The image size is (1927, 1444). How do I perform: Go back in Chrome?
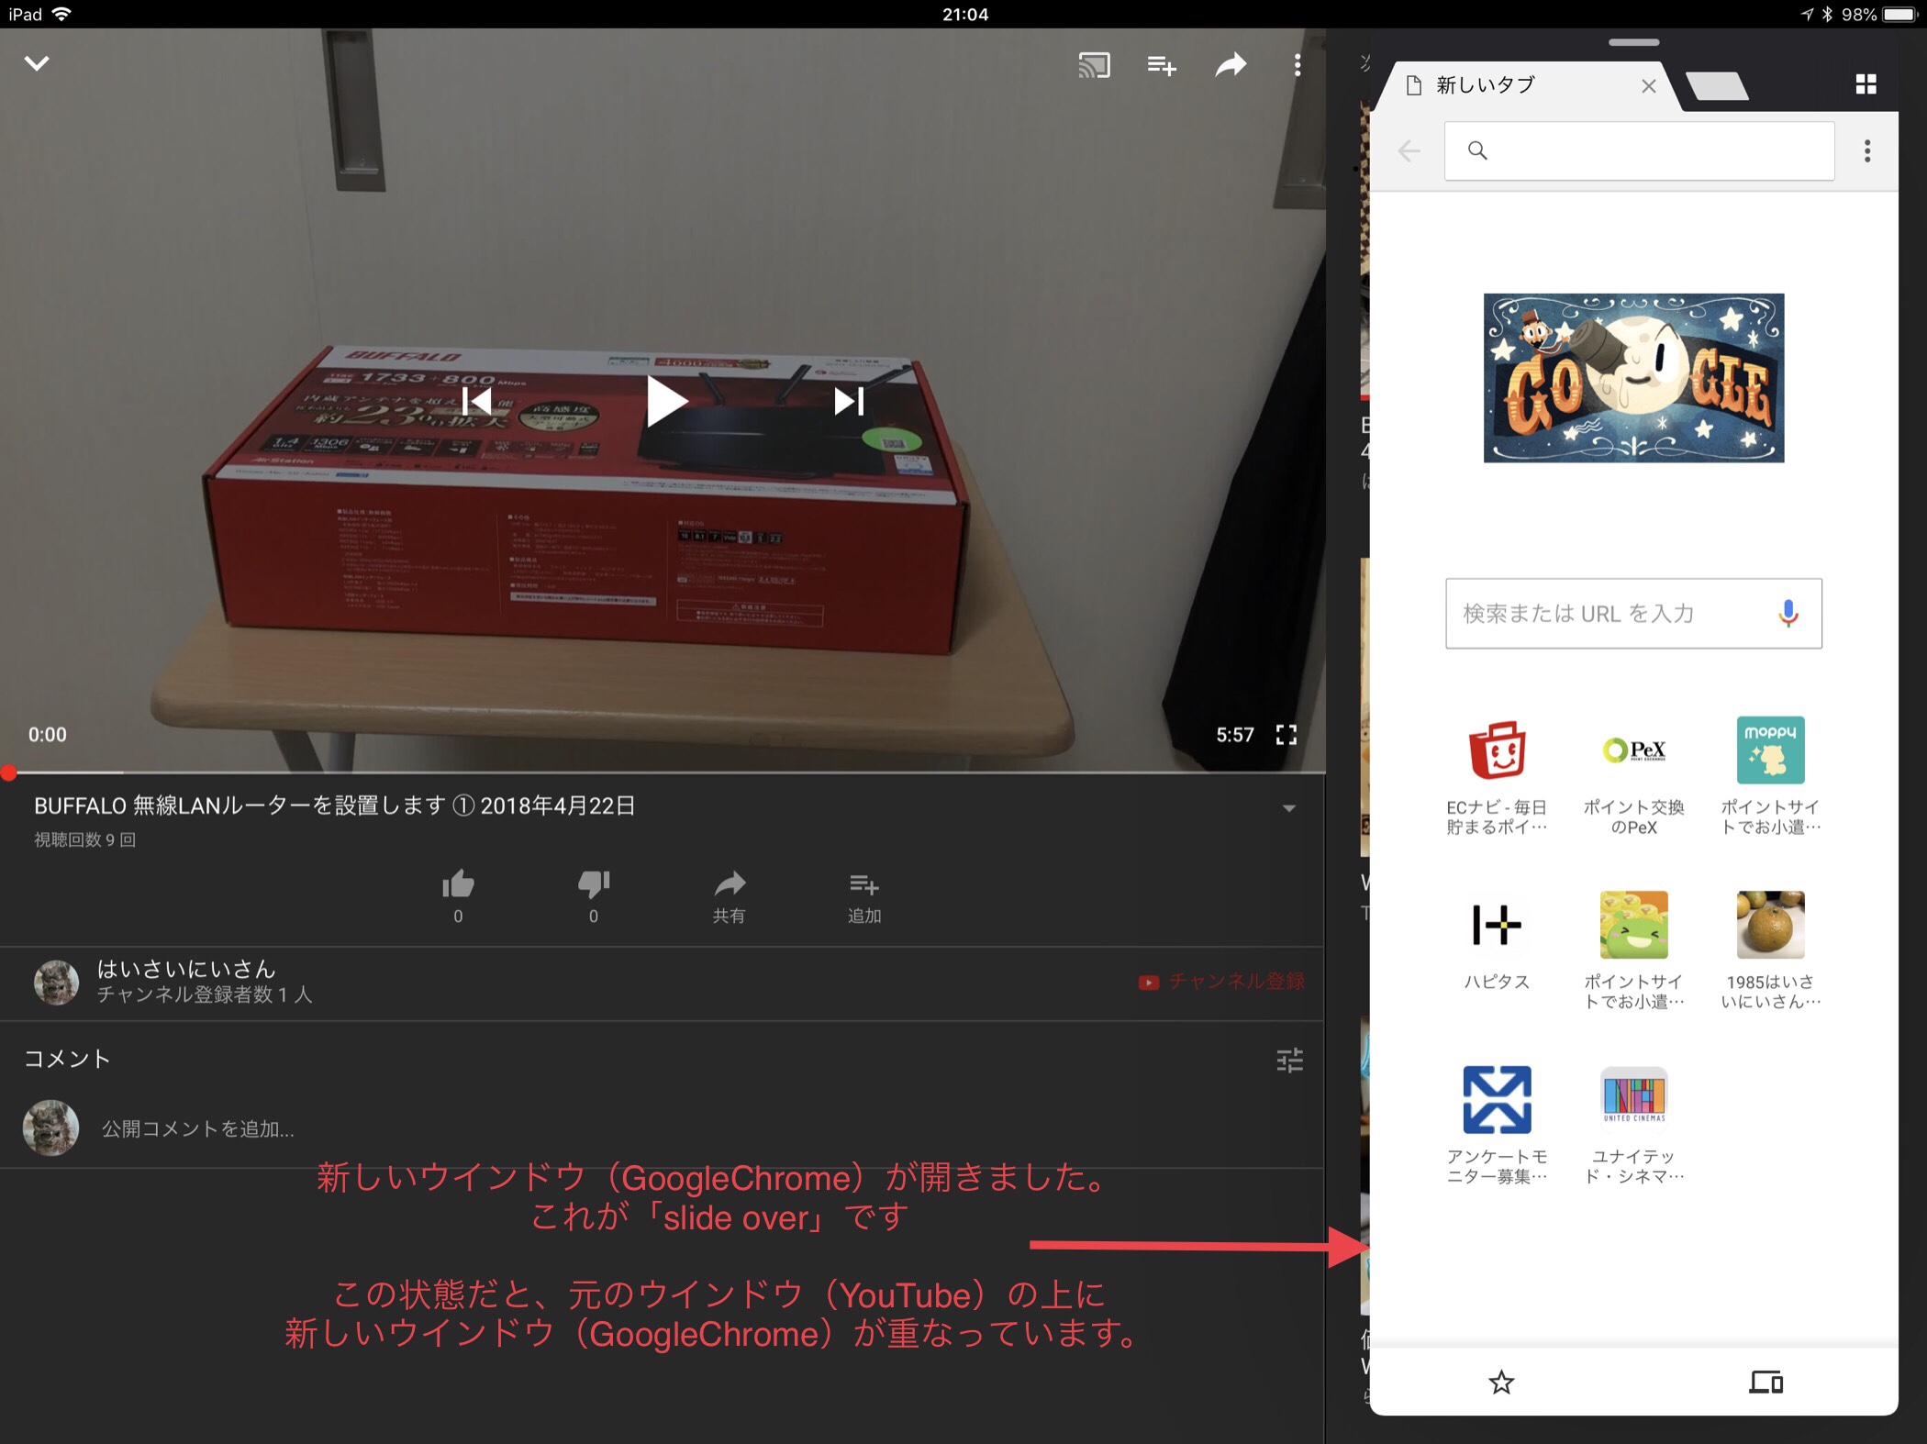click(1409, 150)
